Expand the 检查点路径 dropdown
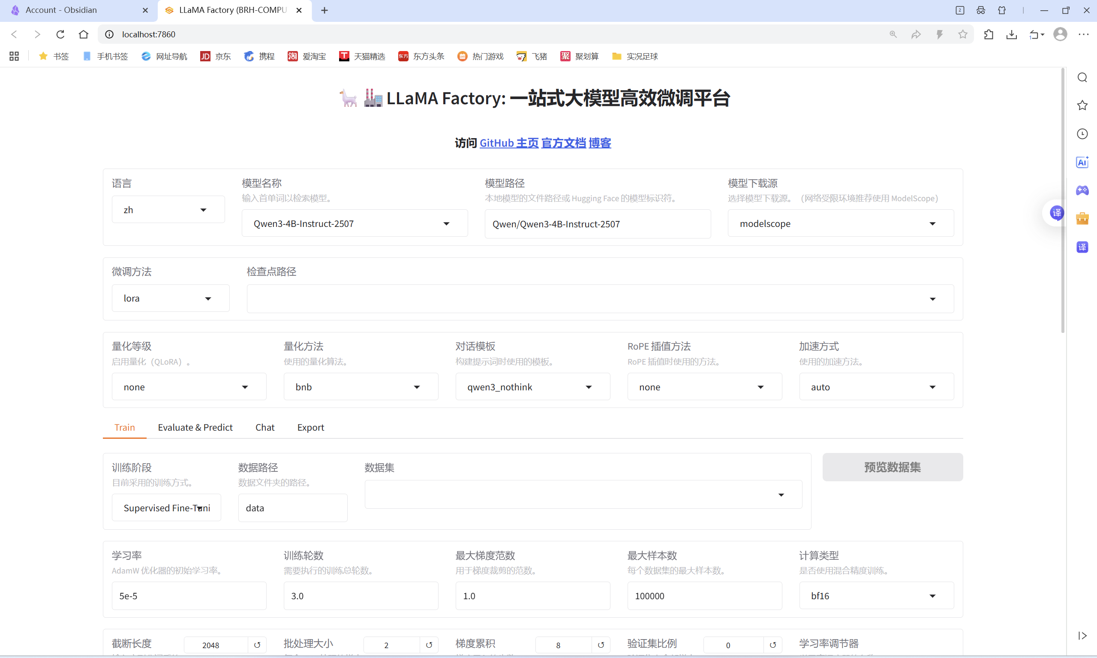1097x658 pixels. (600, 299)
